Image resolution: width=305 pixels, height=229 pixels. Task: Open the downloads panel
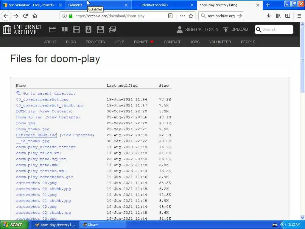[268, 16]
